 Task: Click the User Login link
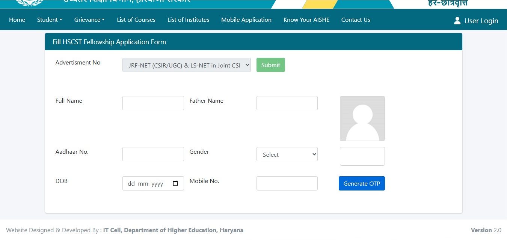pyautogui.click(x=481, y=21)
